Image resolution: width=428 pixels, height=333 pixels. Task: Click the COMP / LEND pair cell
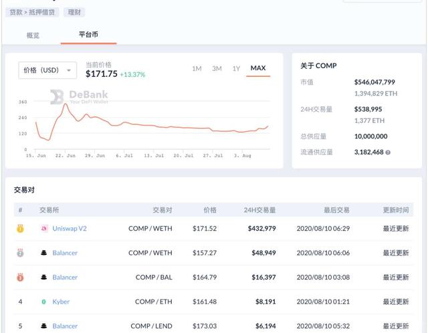[152, 326]
